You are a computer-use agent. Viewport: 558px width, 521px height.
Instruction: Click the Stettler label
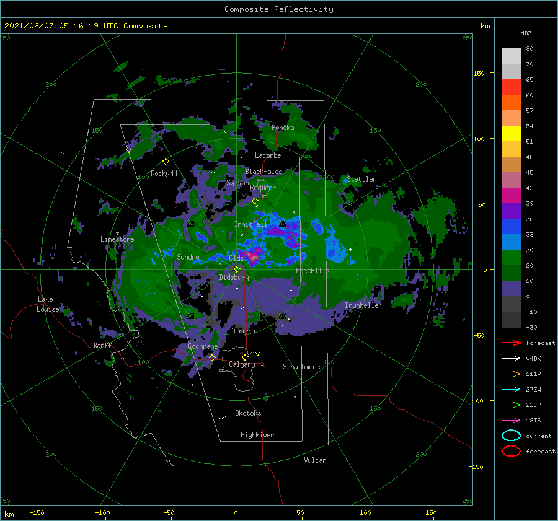tap(361, 179)
